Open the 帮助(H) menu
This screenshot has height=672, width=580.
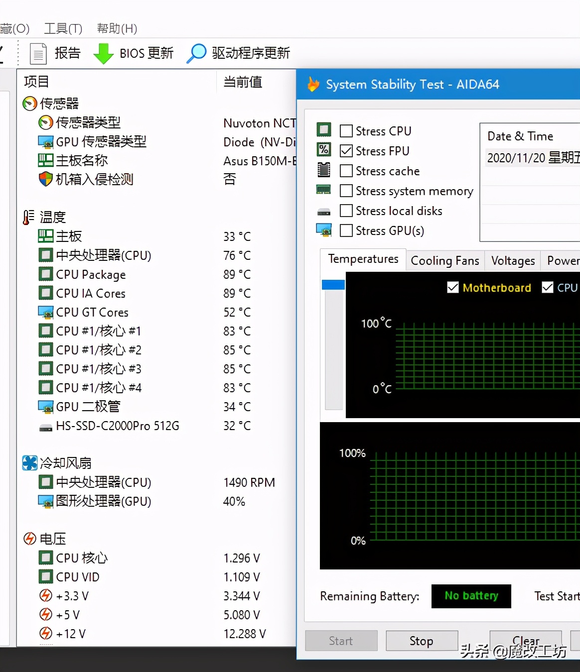pos(117,28)
